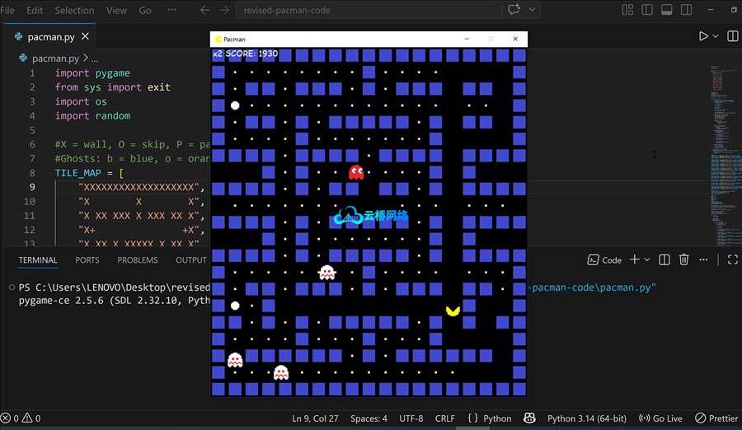The width and height of the screenshot is (742, 430).
Task: Click the SCORE: 1930 text in game
Action: (251, 54)
